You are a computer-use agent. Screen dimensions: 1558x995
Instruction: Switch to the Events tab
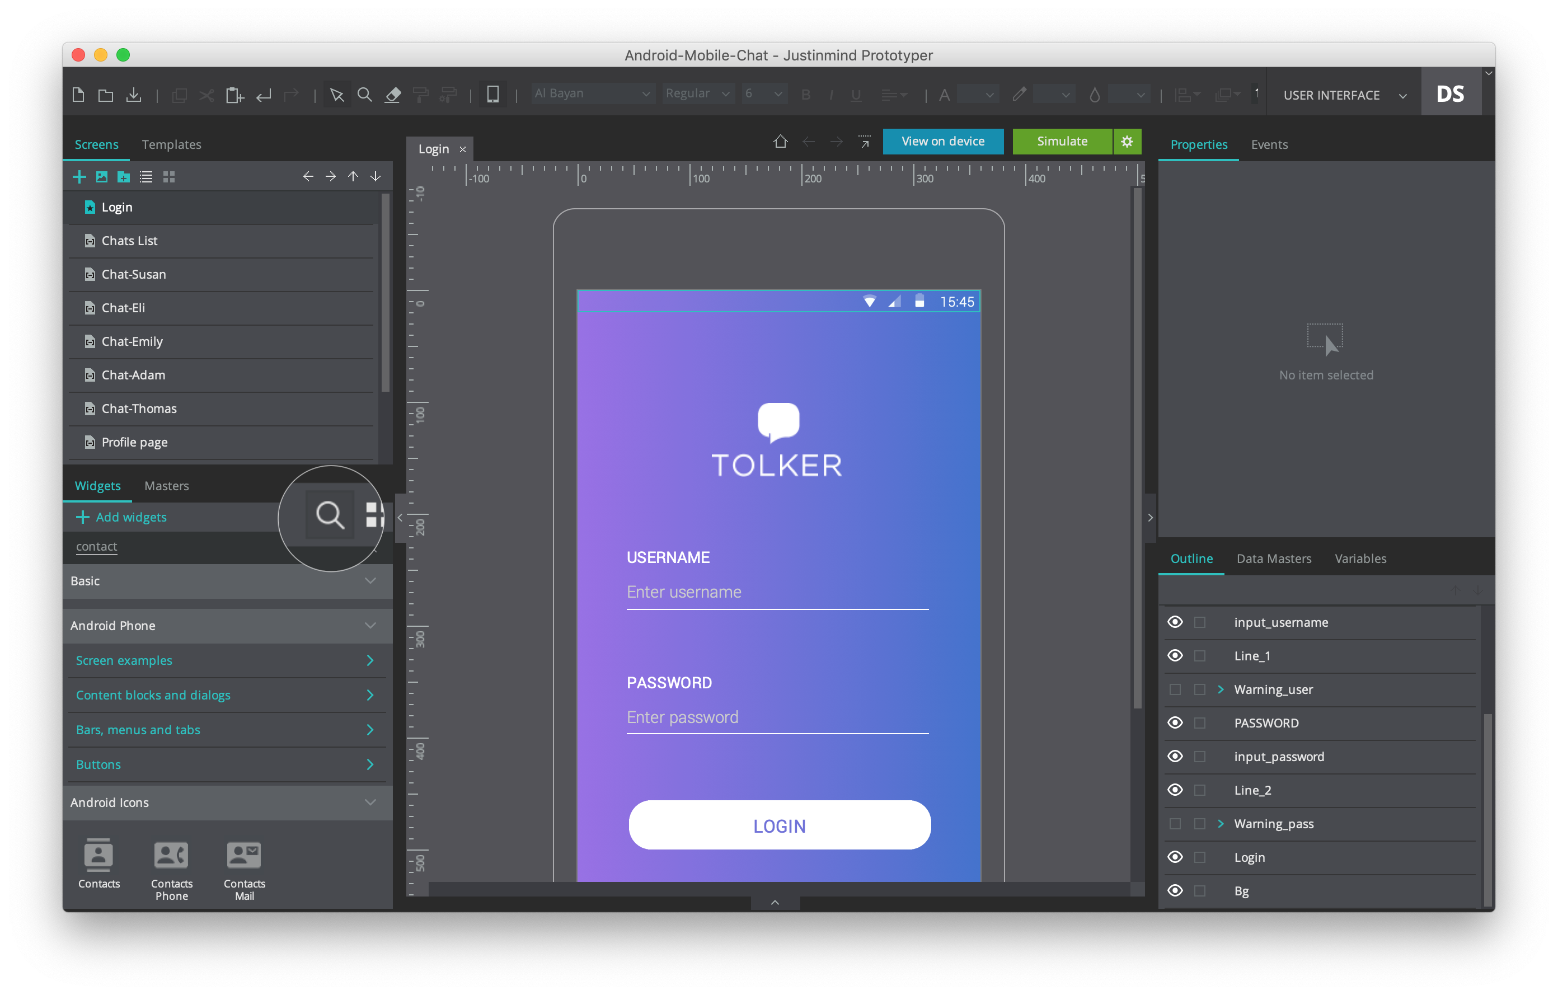pyautogui.click(x=1269, y=144)
